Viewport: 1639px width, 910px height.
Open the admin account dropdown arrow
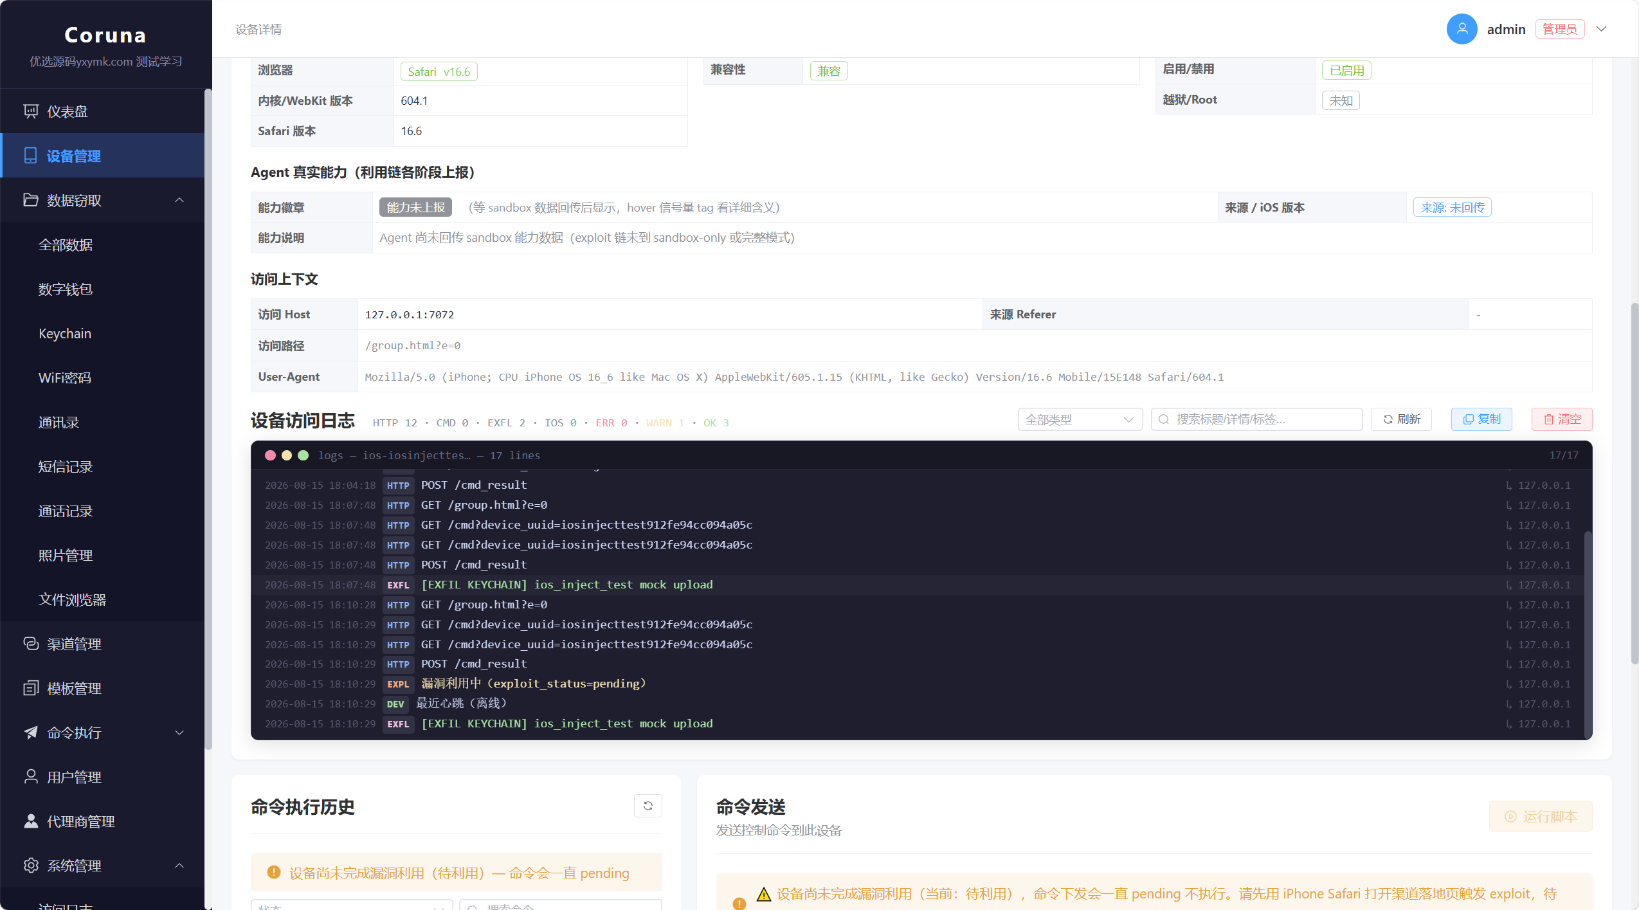click(1602, 29)
